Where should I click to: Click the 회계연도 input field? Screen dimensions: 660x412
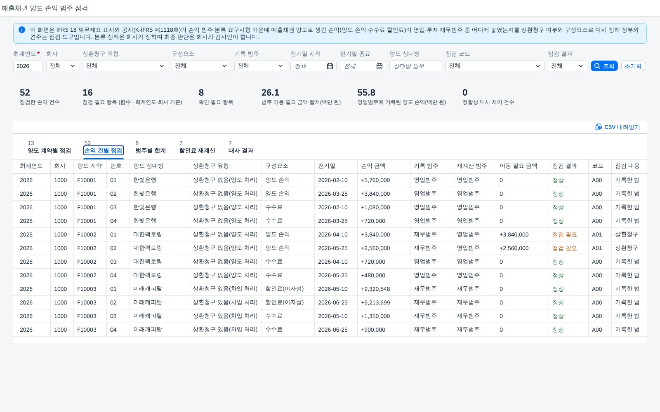pyautogui.click(x=28, y=66)
